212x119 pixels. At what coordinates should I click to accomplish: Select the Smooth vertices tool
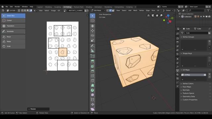tap(92, 95)
